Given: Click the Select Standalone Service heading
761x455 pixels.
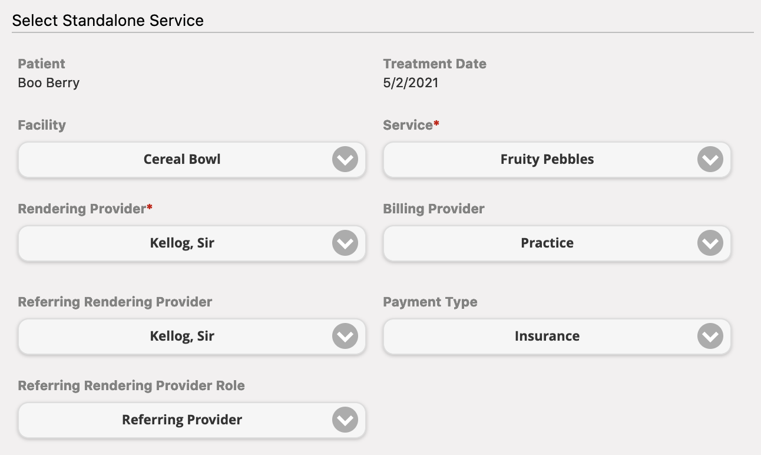Looking at the screenshot, I should [108, 20].
